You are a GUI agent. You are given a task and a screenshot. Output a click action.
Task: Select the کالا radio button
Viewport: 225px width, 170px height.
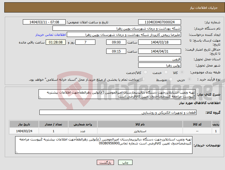182,72
